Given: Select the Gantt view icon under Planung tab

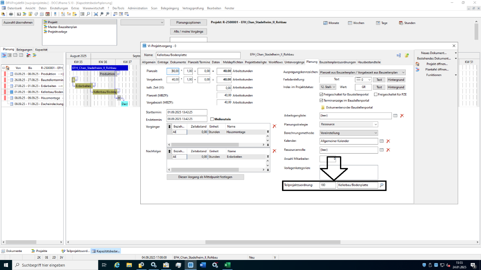Looking at the screenshot, I should [4, 55].
